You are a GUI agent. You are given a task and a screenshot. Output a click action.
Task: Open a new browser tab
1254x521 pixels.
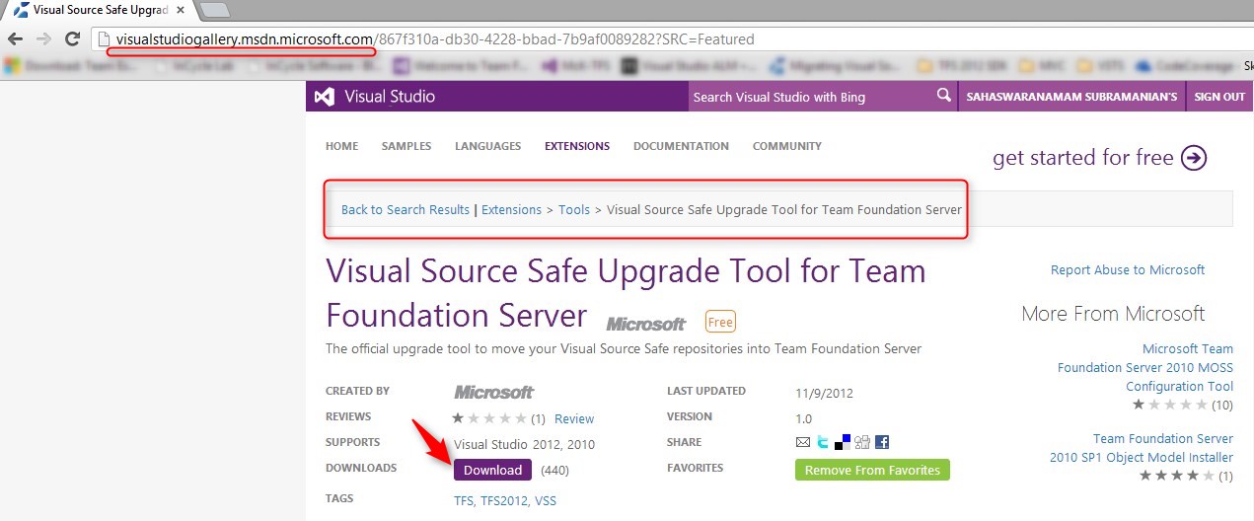(x=214, y=10)
